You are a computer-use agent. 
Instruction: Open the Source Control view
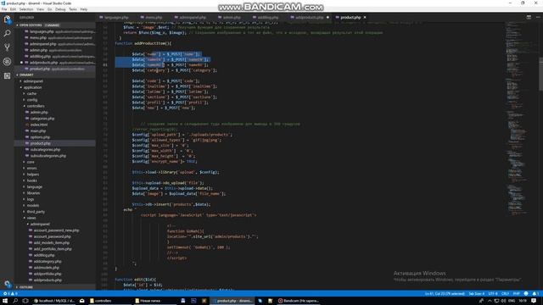click(7, 47)
